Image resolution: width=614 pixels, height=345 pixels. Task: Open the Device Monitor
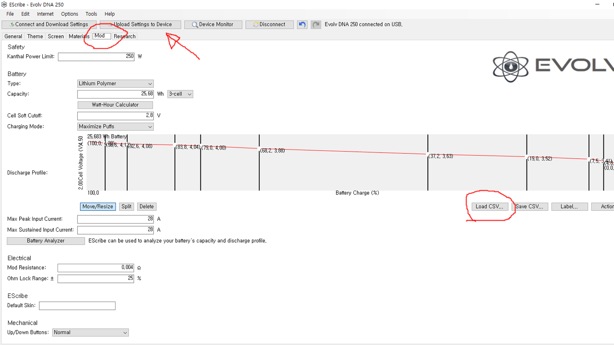pos(213,25)
